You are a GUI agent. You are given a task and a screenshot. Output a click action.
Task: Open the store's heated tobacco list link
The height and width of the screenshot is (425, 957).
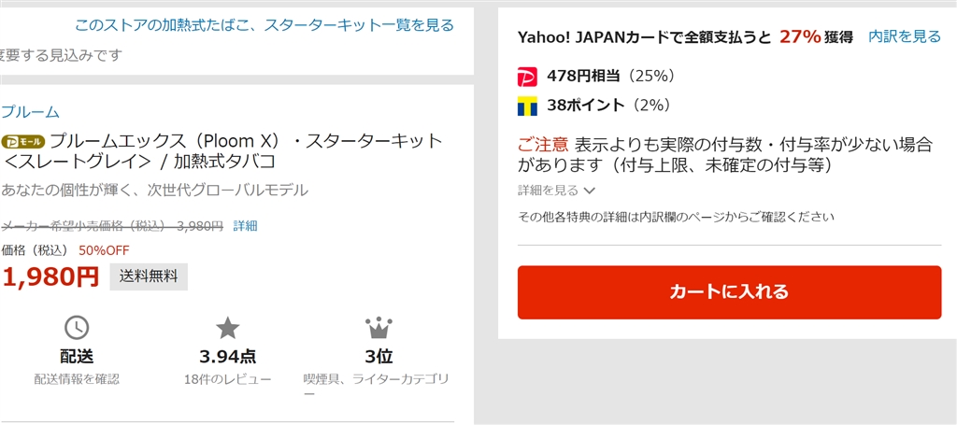(264, 25)
